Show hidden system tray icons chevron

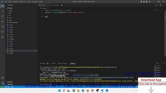136,90
